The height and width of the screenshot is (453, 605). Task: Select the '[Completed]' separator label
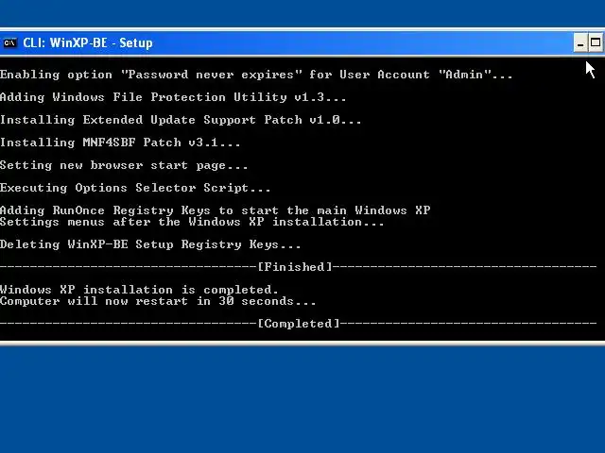click(299, 324)
